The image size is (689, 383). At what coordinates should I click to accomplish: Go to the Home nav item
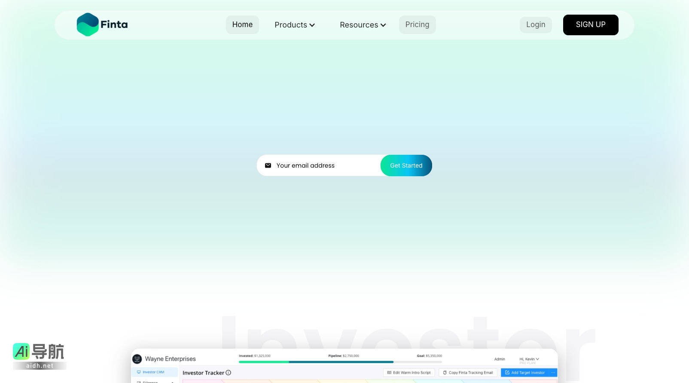coord(242,25)
